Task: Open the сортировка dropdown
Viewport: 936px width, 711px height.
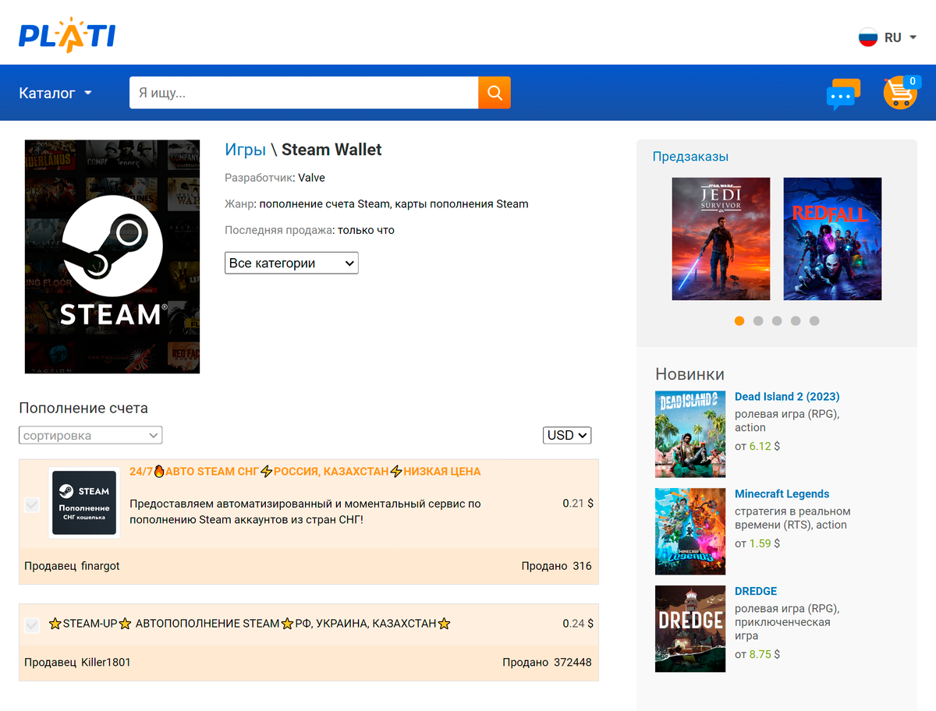Action: (90, 435)
